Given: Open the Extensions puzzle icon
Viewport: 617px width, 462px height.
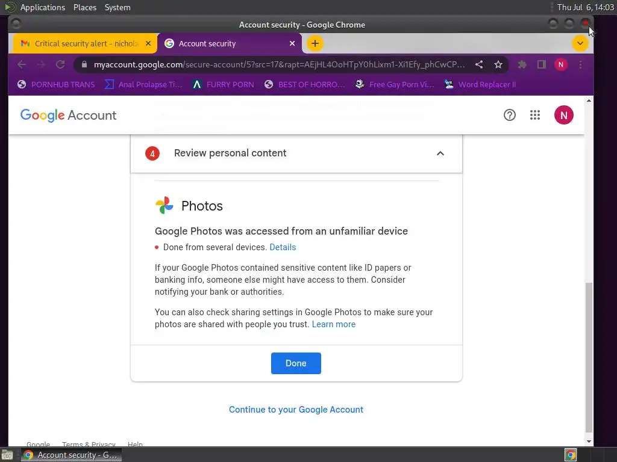Looking at the screenshot, I should pyautogui.click(x=522, y=64).
